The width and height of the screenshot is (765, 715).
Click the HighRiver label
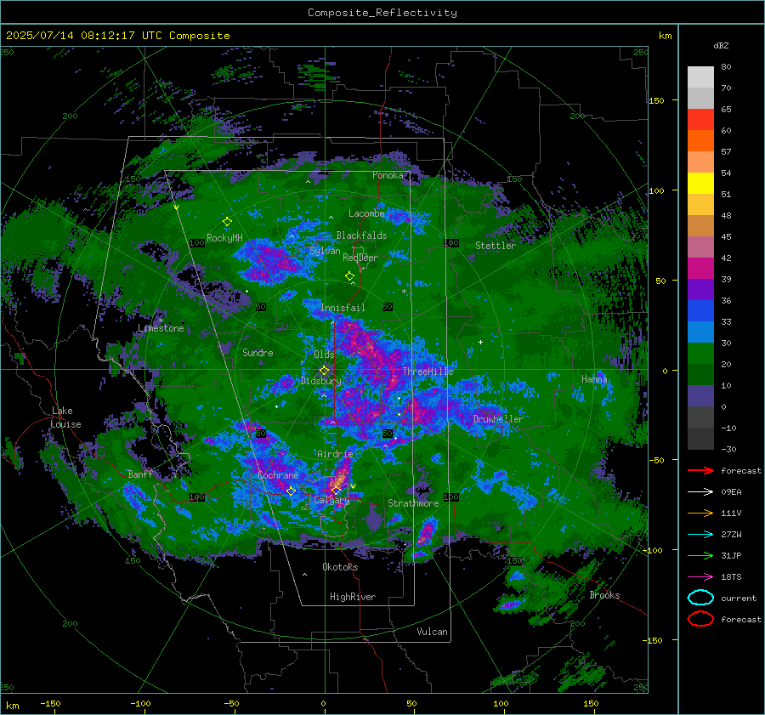pos(353,597)
